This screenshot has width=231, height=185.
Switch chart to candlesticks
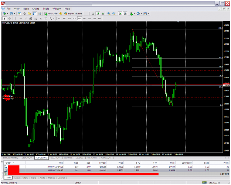(98, 14)
